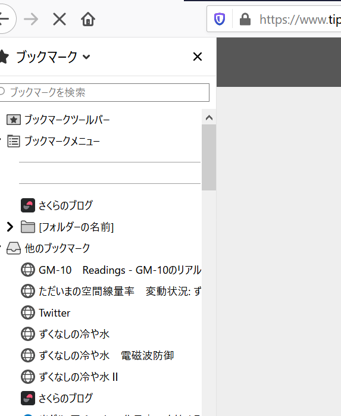The width and height of the screenshot is (341, 416).
Task: Open the tracking protection shield icon
Action: (220, 20)
